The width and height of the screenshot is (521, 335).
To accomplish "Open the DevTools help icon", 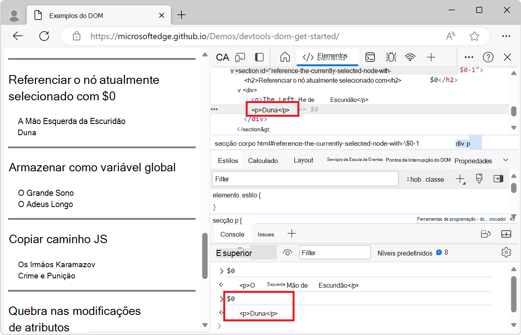I will point(488,57).
